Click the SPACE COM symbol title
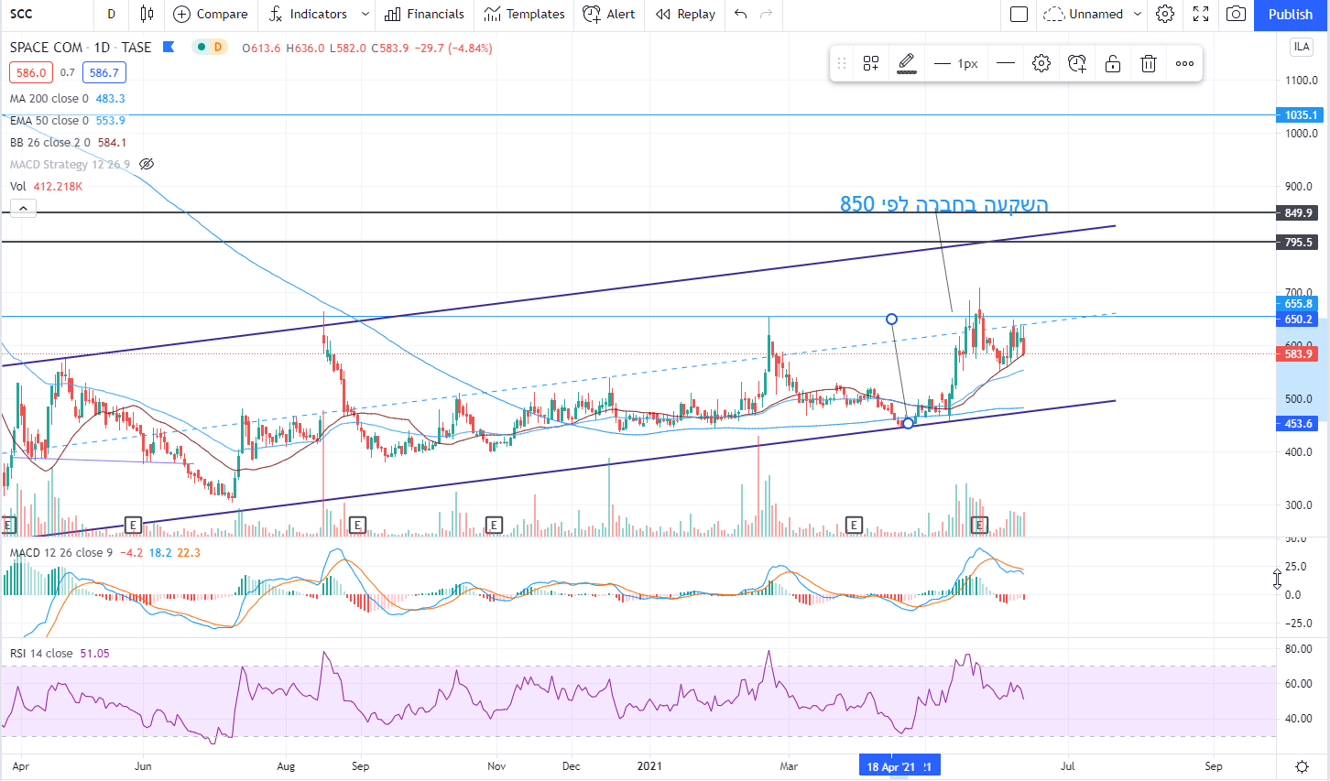The height and width of the screenshot is (781, 1330). coord(46,48)
